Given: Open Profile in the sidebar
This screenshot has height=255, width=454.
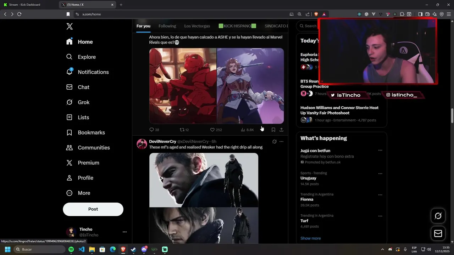Looking at the screenshot, I should (80, 178).
